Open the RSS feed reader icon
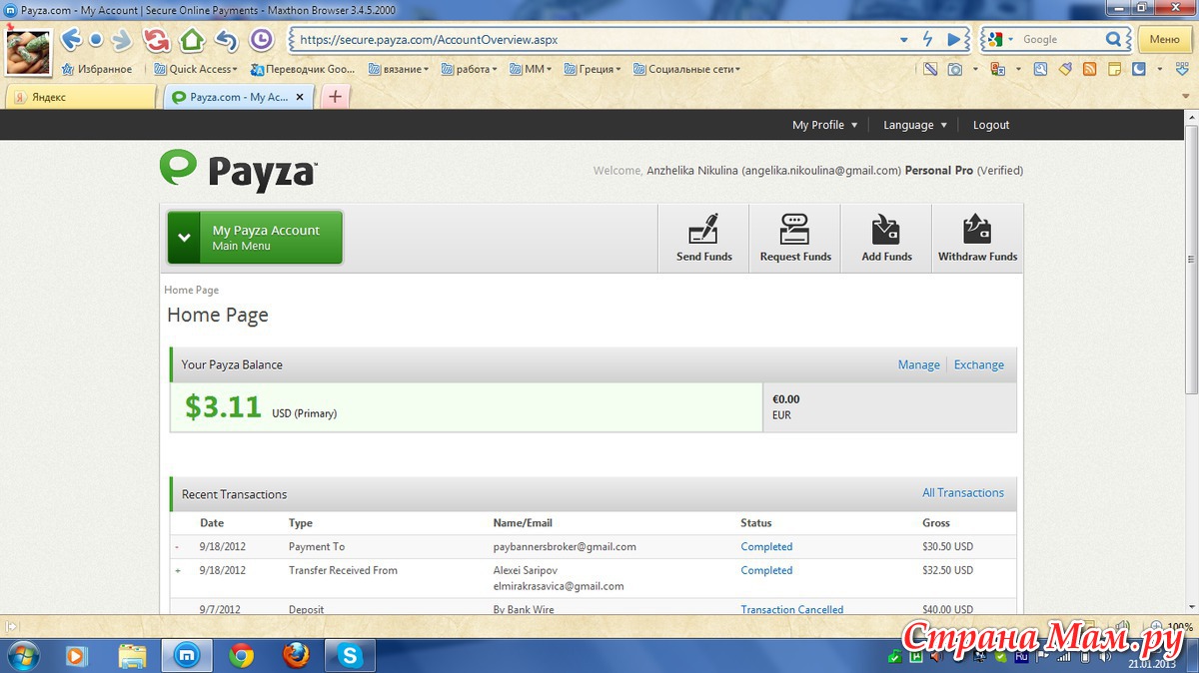The image size is (1199, 673). [x=1089, y=69]
